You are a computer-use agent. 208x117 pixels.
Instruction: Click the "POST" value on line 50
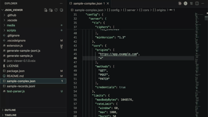click(x=103, y=75)
